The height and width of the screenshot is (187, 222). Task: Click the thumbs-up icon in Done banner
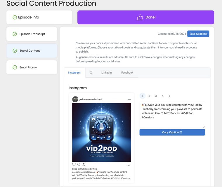140,17
